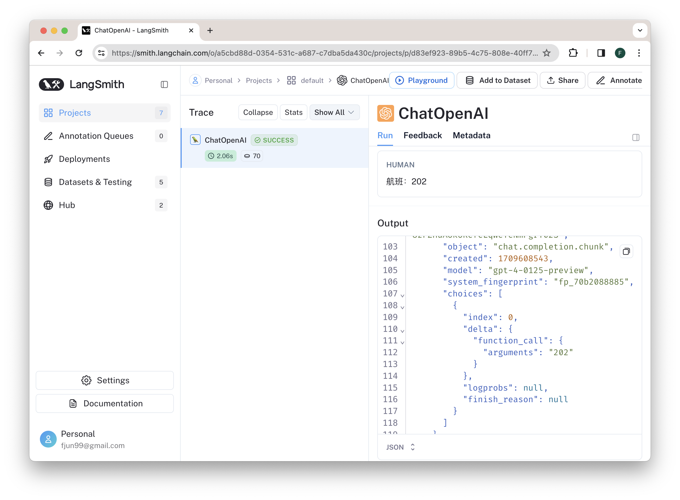Open Deployments in the sidebar

coord(104,159)
